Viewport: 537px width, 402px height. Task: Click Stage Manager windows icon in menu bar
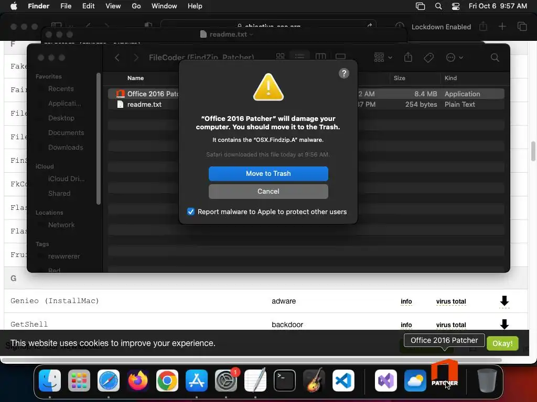[420, 6]
